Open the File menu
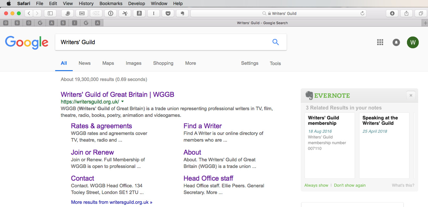 point(40,4)
